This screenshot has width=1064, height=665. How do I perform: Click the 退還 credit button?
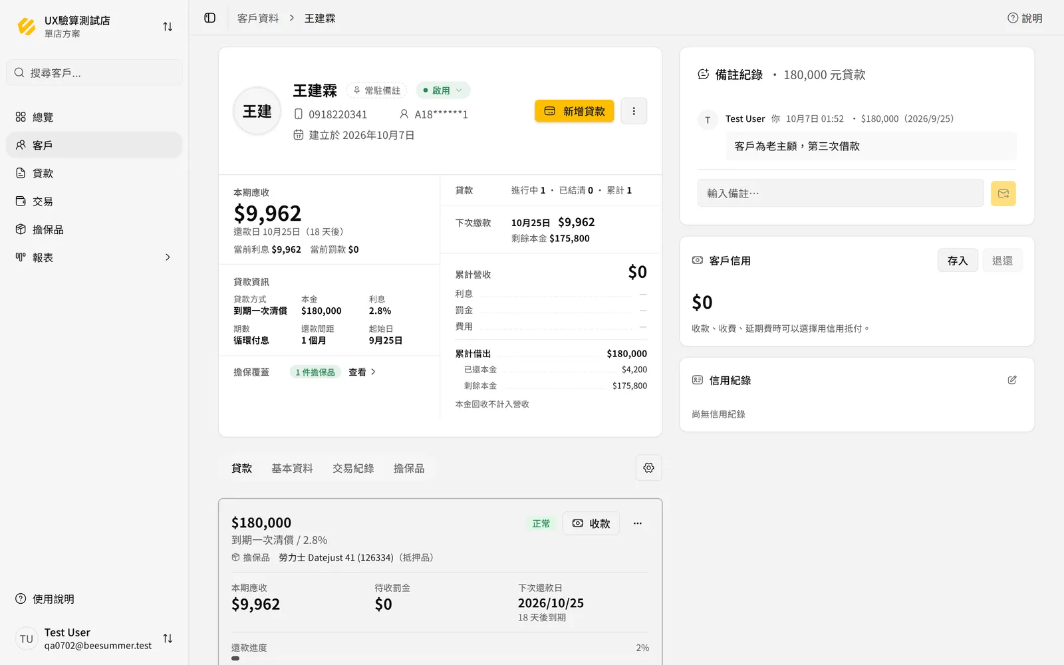point(1002,261)
